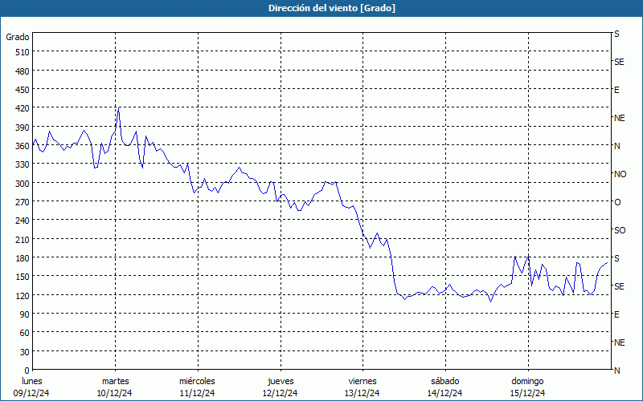Image resolution: width=643 pixels, height=401 pixels.
Task: Click the chart title "Dirección del viento [Grado]"
Action: tap(332, 8)
